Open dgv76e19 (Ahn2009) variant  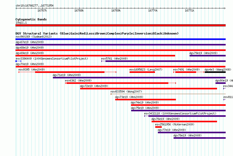pos(165,119)
